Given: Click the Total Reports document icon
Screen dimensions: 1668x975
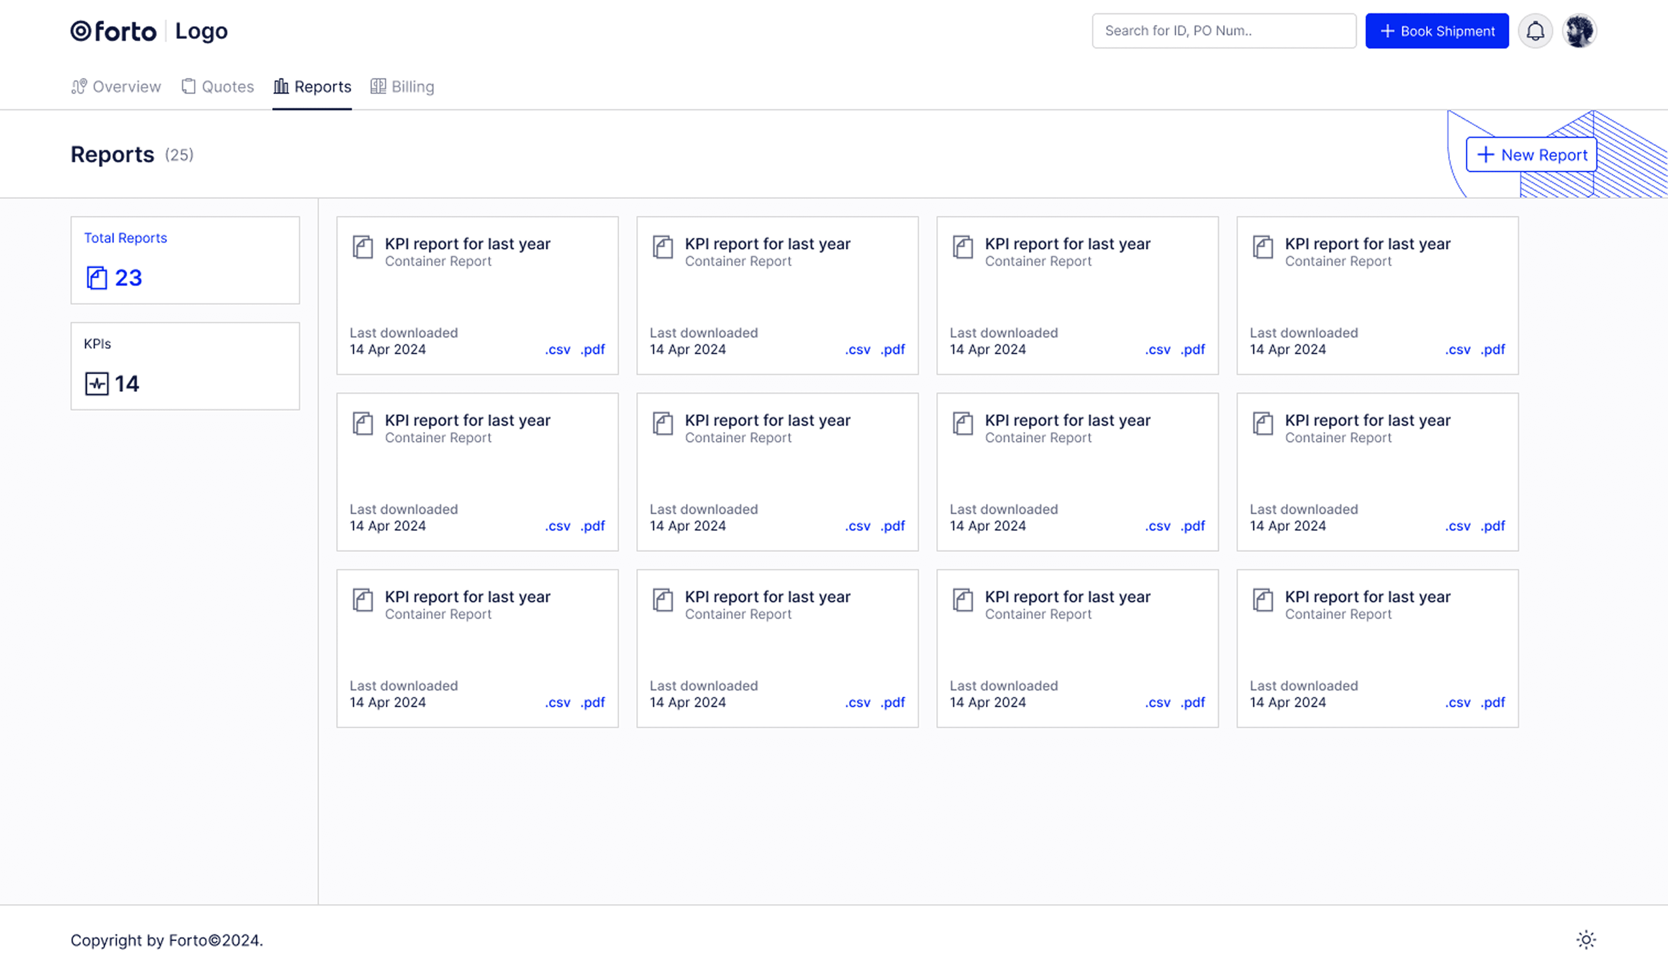Looking at the screenshot, I should click(x=96, y=278).
